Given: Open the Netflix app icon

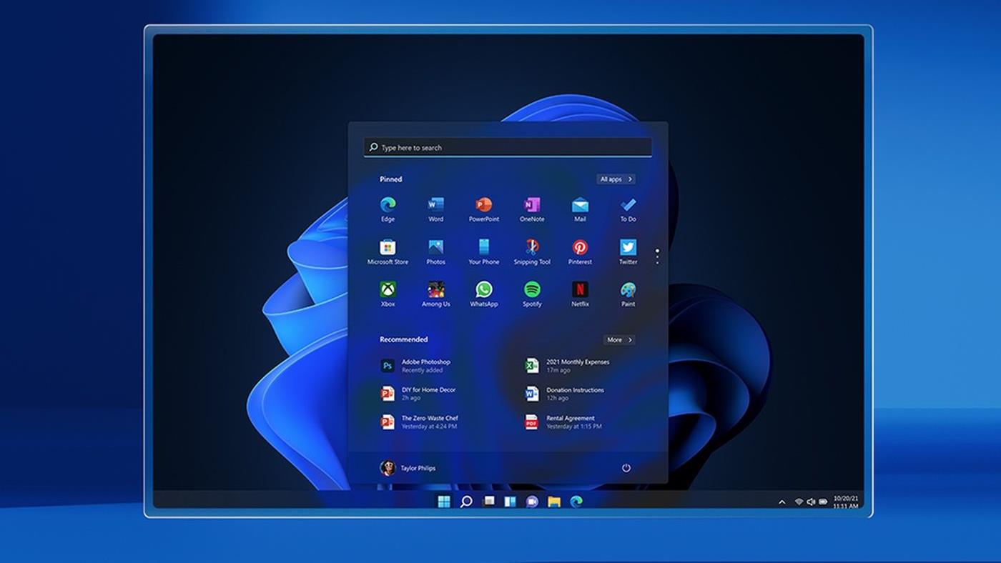Looking at the screenshot, I should tap(580, 290).
